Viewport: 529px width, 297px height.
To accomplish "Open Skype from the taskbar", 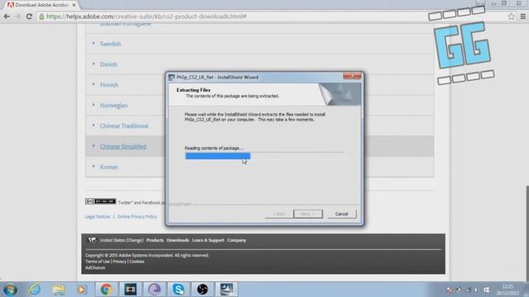I will (179, 290).
